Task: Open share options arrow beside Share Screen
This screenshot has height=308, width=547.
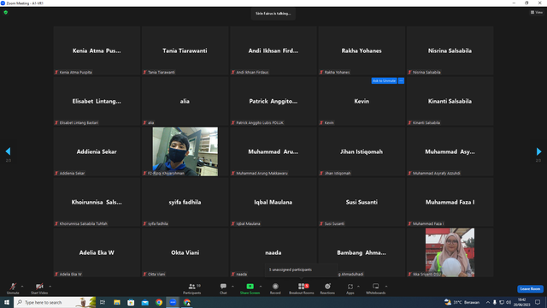Action: tap(260, 287)
